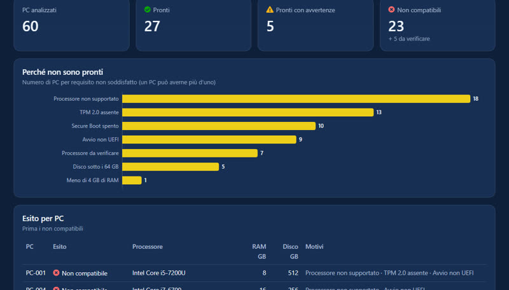Click the disk value 512 in PC-001 row
Viewport: 509px width, 290px height.
click(293, 273)
